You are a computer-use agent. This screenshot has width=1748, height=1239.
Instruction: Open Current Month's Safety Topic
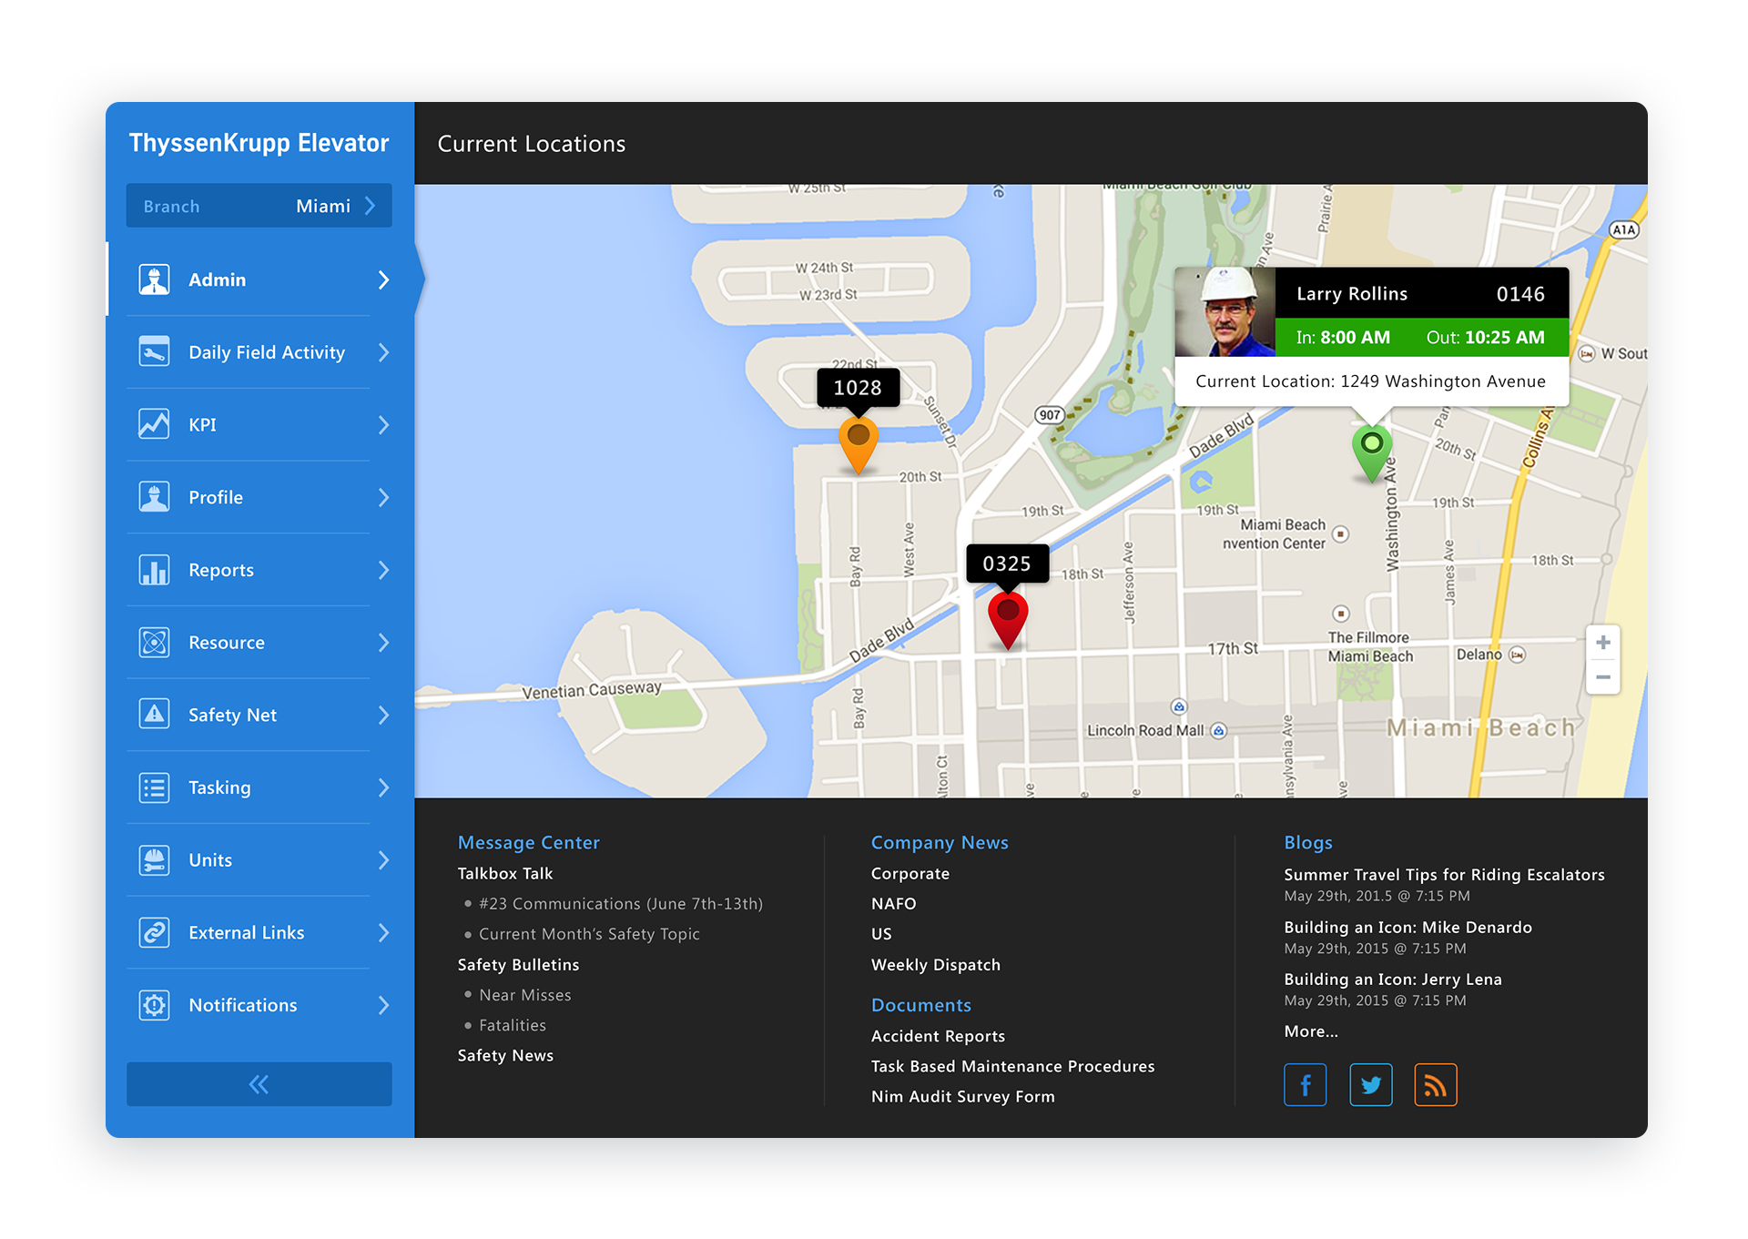pyautogui.click(x=589, y=933)
